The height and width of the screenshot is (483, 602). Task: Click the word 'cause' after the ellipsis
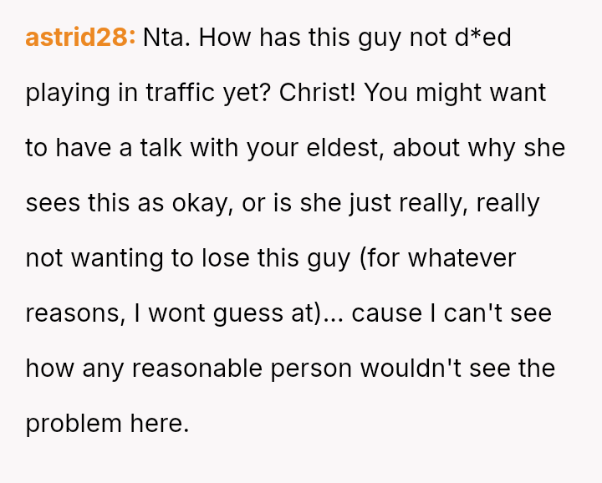(x=391, y=313)
